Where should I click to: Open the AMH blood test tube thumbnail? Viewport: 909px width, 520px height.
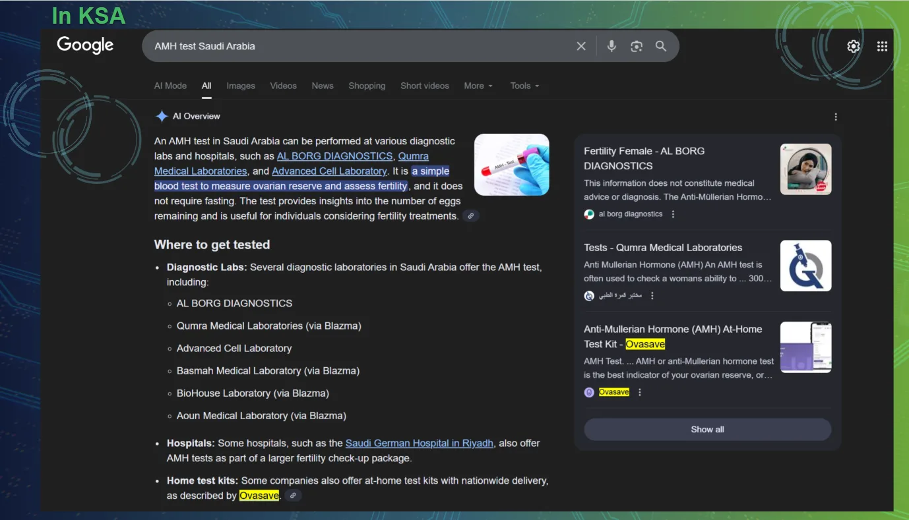pos(512,165)
